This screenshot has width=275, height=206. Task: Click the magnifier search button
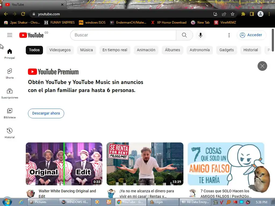[x=184, y=35]
